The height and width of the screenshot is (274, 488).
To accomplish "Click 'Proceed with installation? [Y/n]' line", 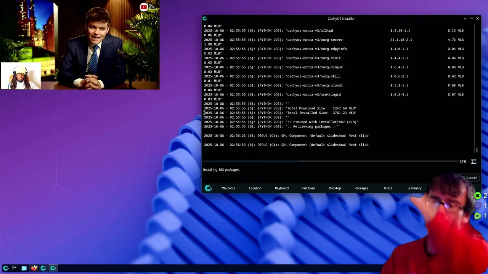I will [281, 122].
